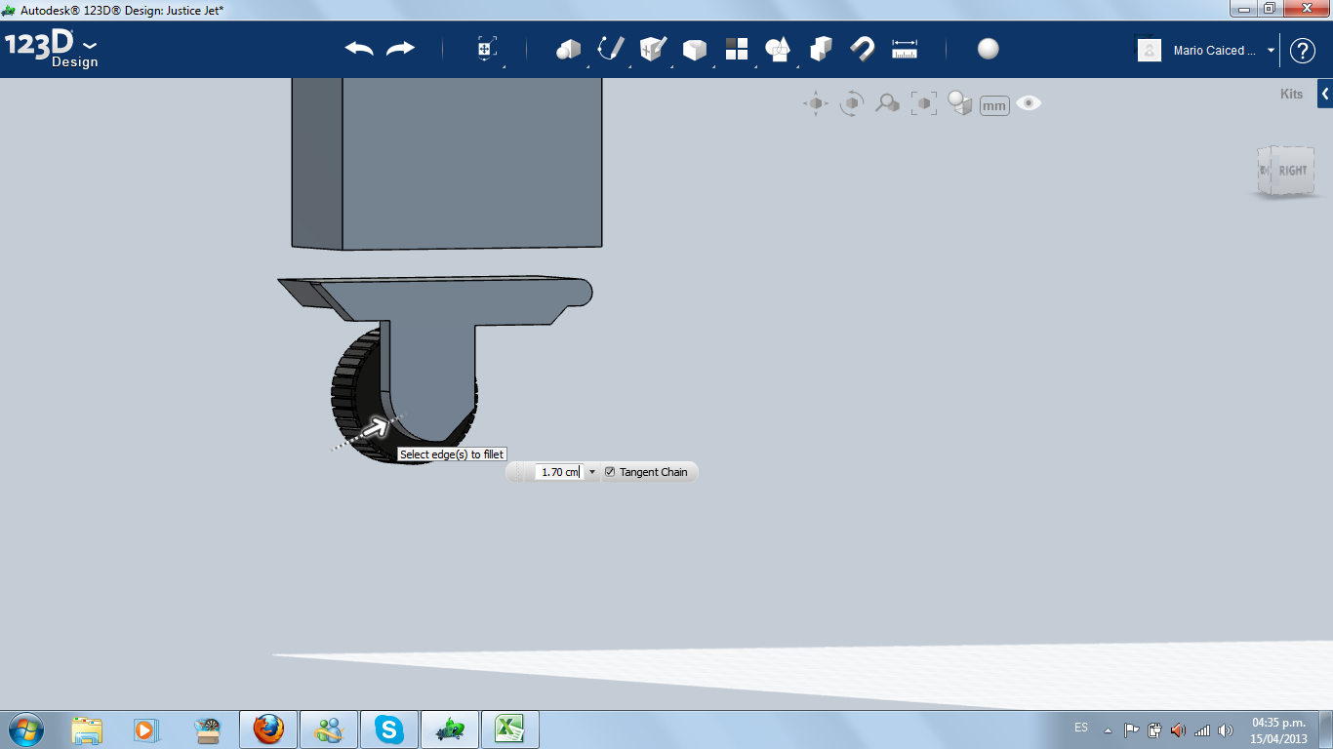Launch Windows Media Player from taskbar
Image resolution: width=1333 pixels, height=749 pixels.
(x=145, y=729)
